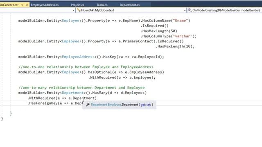Click WithRequired(a => a.Employee) code
This screenshot has width=262, height=147.
coord(122,78)
